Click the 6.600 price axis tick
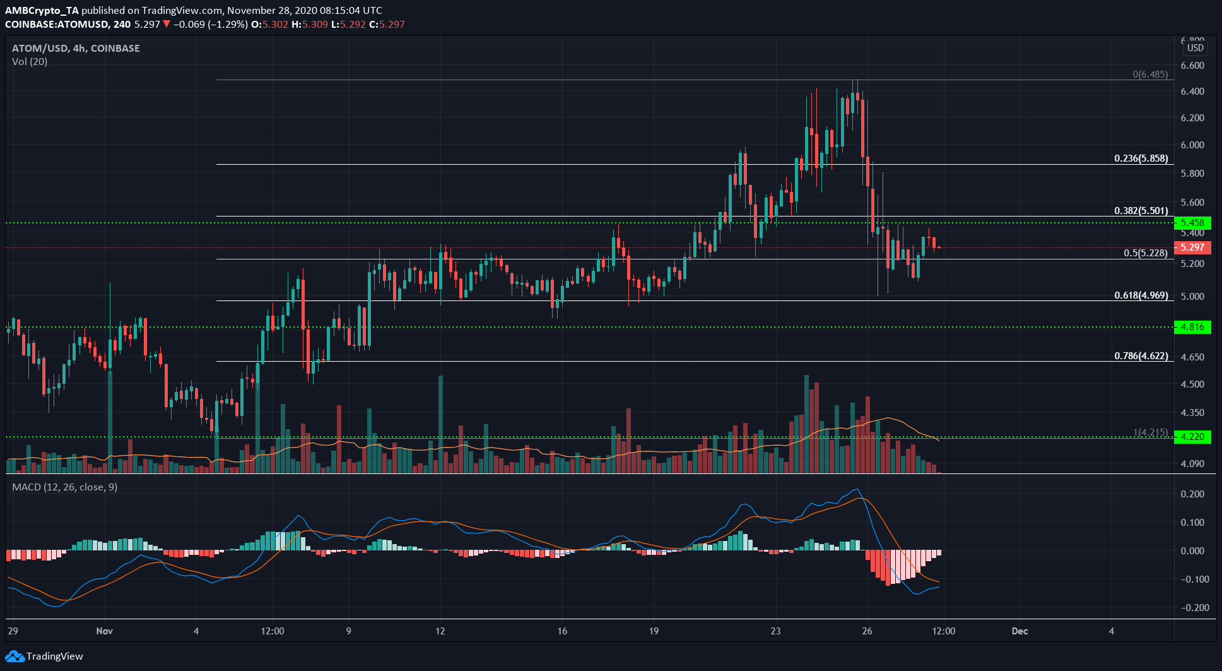This screenshot has height=671, width=1222. click(x=1192, y=66)
